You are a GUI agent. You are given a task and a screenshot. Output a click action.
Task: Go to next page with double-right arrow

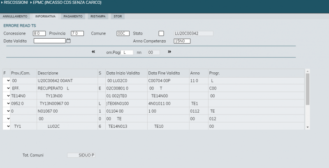(x=169, y=52)
